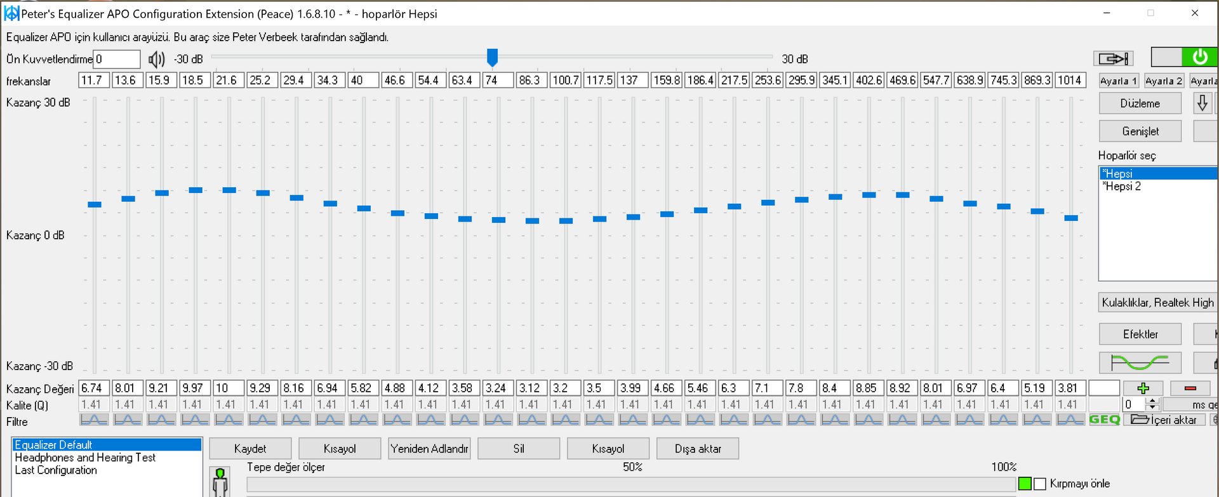The width and height of the screenshot is (1219, 497).
Task: Open the GEQ graphic equalizer icon
Action: (1105, 420)
